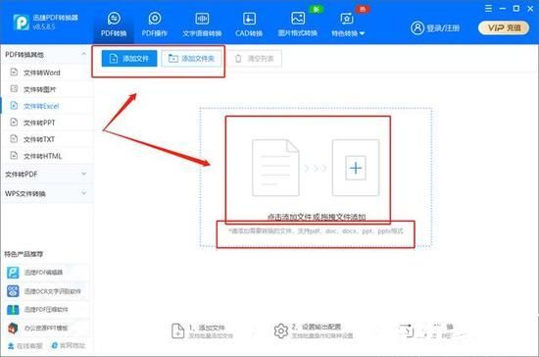Click the 清空列表 trash button
This screenshot has height=357, width=539.
pos(255,59)
